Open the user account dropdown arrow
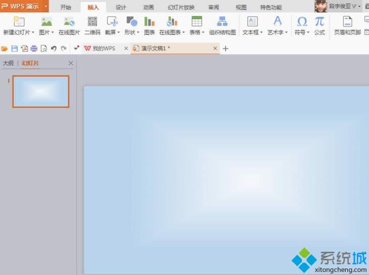 tap(359, 7)
